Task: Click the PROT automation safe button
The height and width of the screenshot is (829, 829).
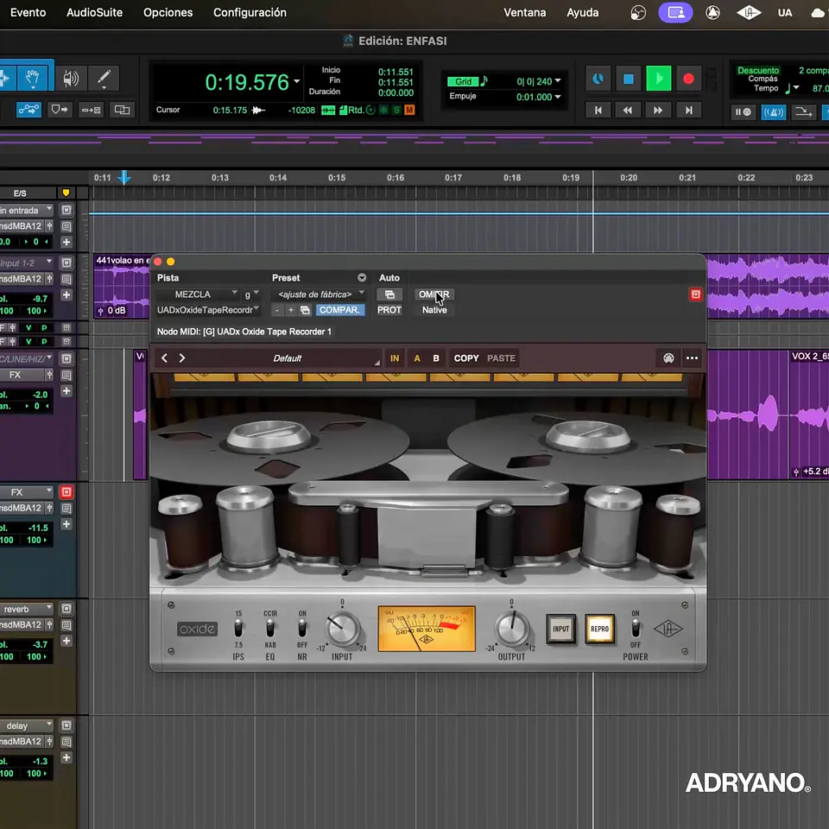Action: [389, 310]
